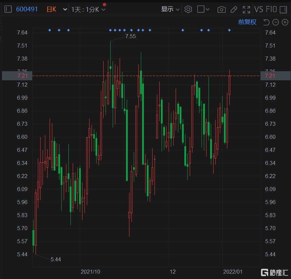The image size is (291, 279).
Task: Click the 7.64 label on left axis
Action: (x=22, y=32)
